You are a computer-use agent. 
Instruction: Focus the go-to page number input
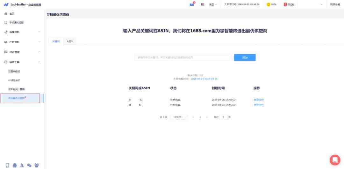tap(224, 117)
